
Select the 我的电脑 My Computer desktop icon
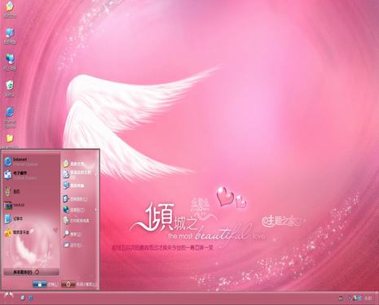[x=10, y=36]
